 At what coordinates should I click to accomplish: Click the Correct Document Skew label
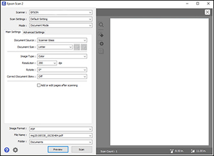21,77
